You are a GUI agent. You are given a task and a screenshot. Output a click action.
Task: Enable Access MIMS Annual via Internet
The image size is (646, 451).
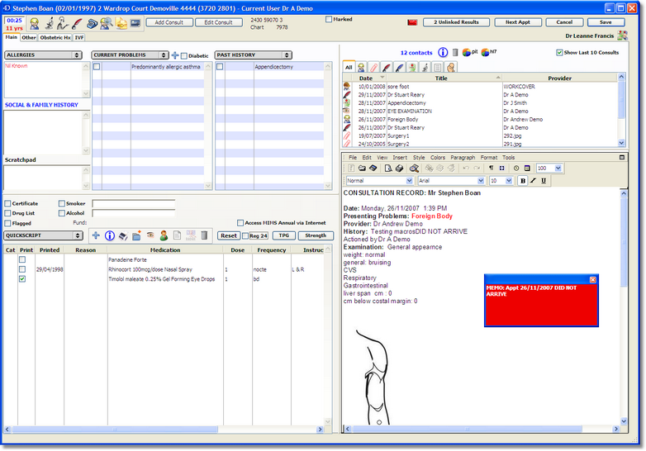click(x=240, y=223)
